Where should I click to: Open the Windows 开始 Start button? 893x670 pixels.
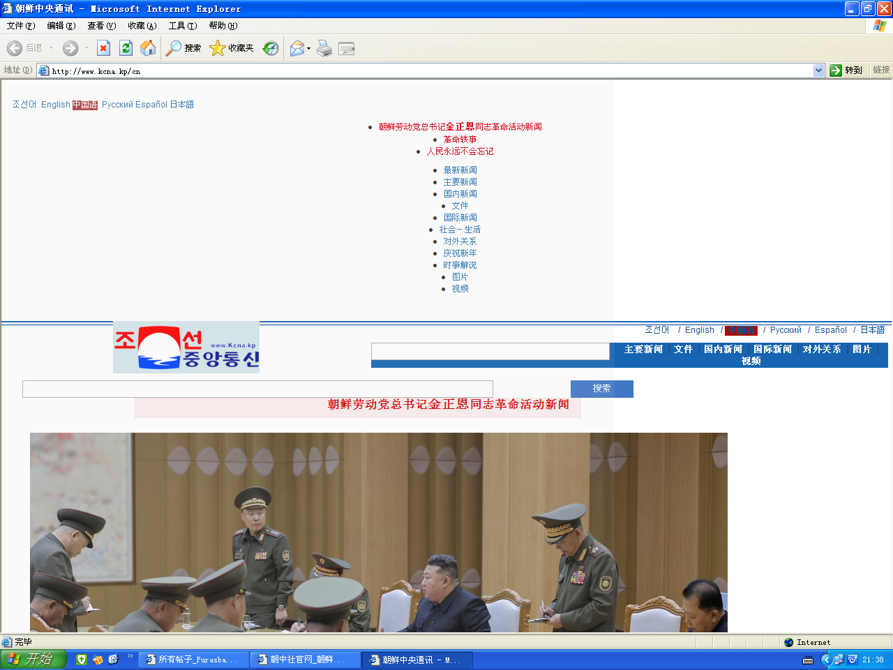click(33, 660)
